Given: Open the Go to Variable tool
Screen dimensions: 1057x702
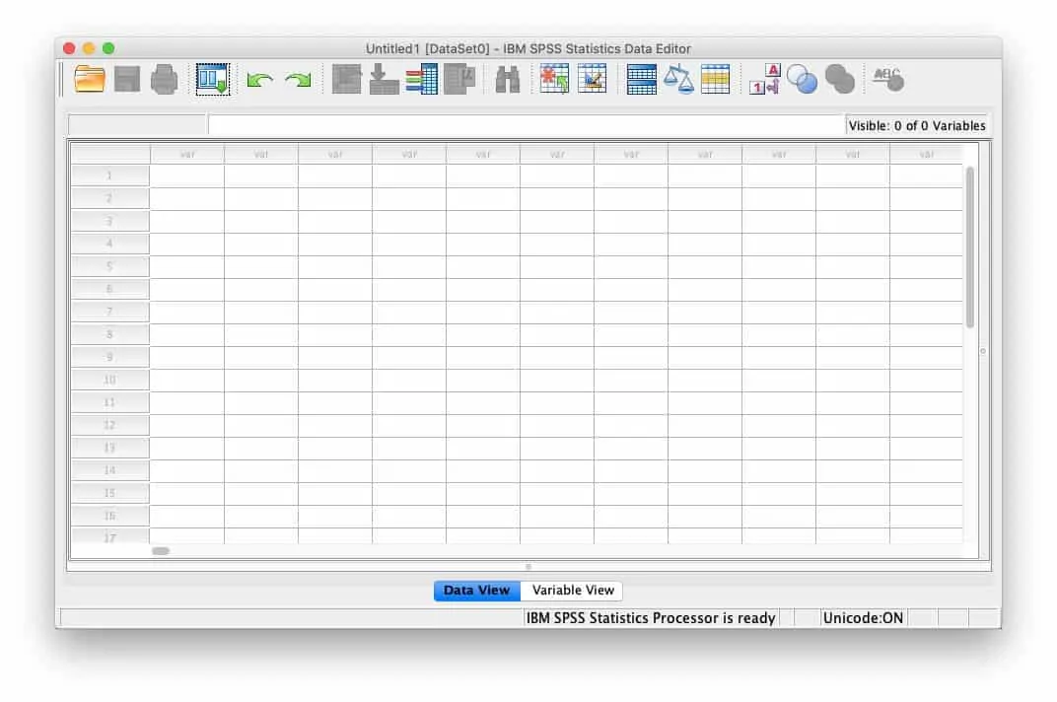Looking at the screenshot, I should tap(384, 79).
